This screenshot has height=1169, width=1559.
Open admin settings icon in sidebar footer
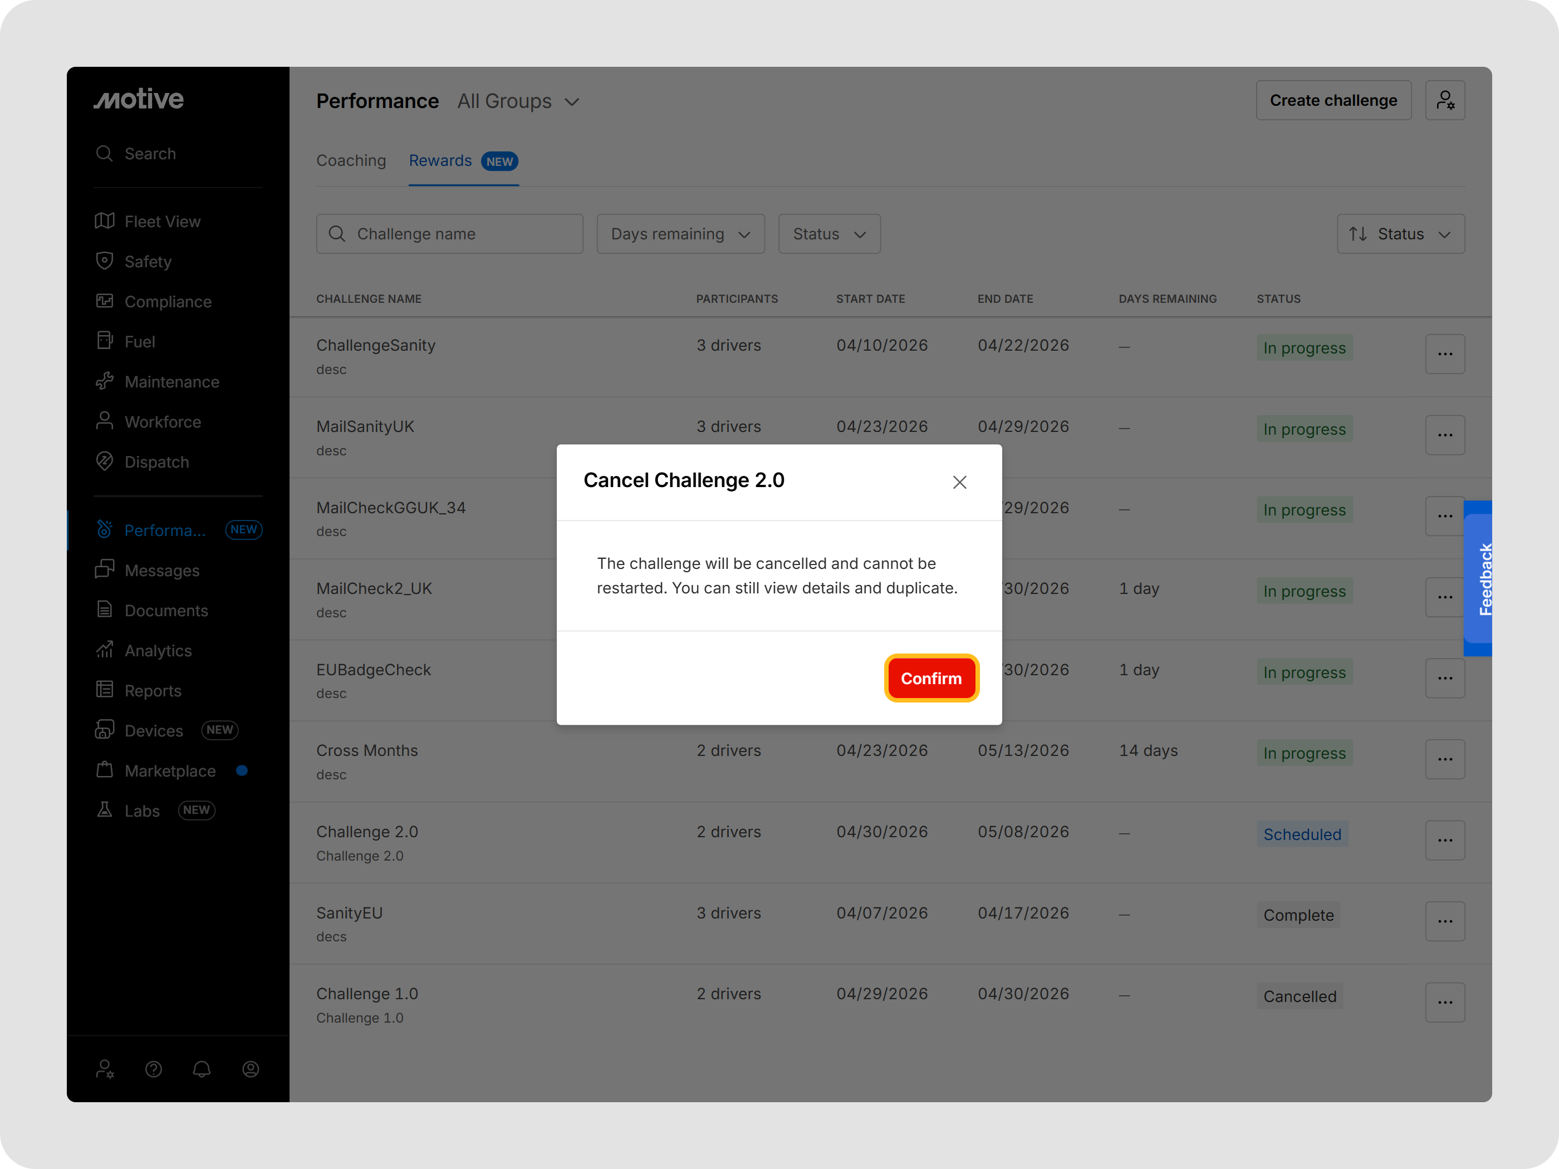pos(105,1070)
